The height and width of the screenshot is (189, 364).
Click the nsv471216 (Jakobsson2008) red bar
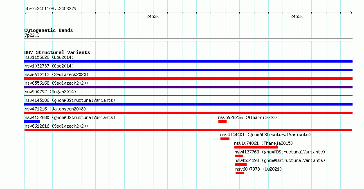pos(188,113)
